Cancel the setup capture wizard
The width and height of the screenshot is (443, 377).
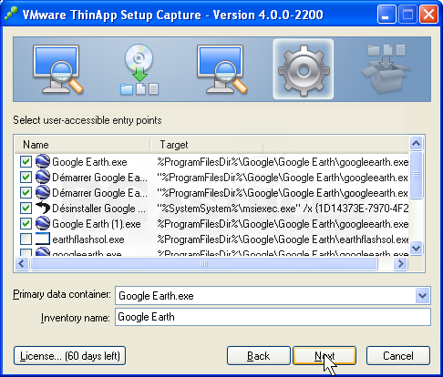click(398, 355)
